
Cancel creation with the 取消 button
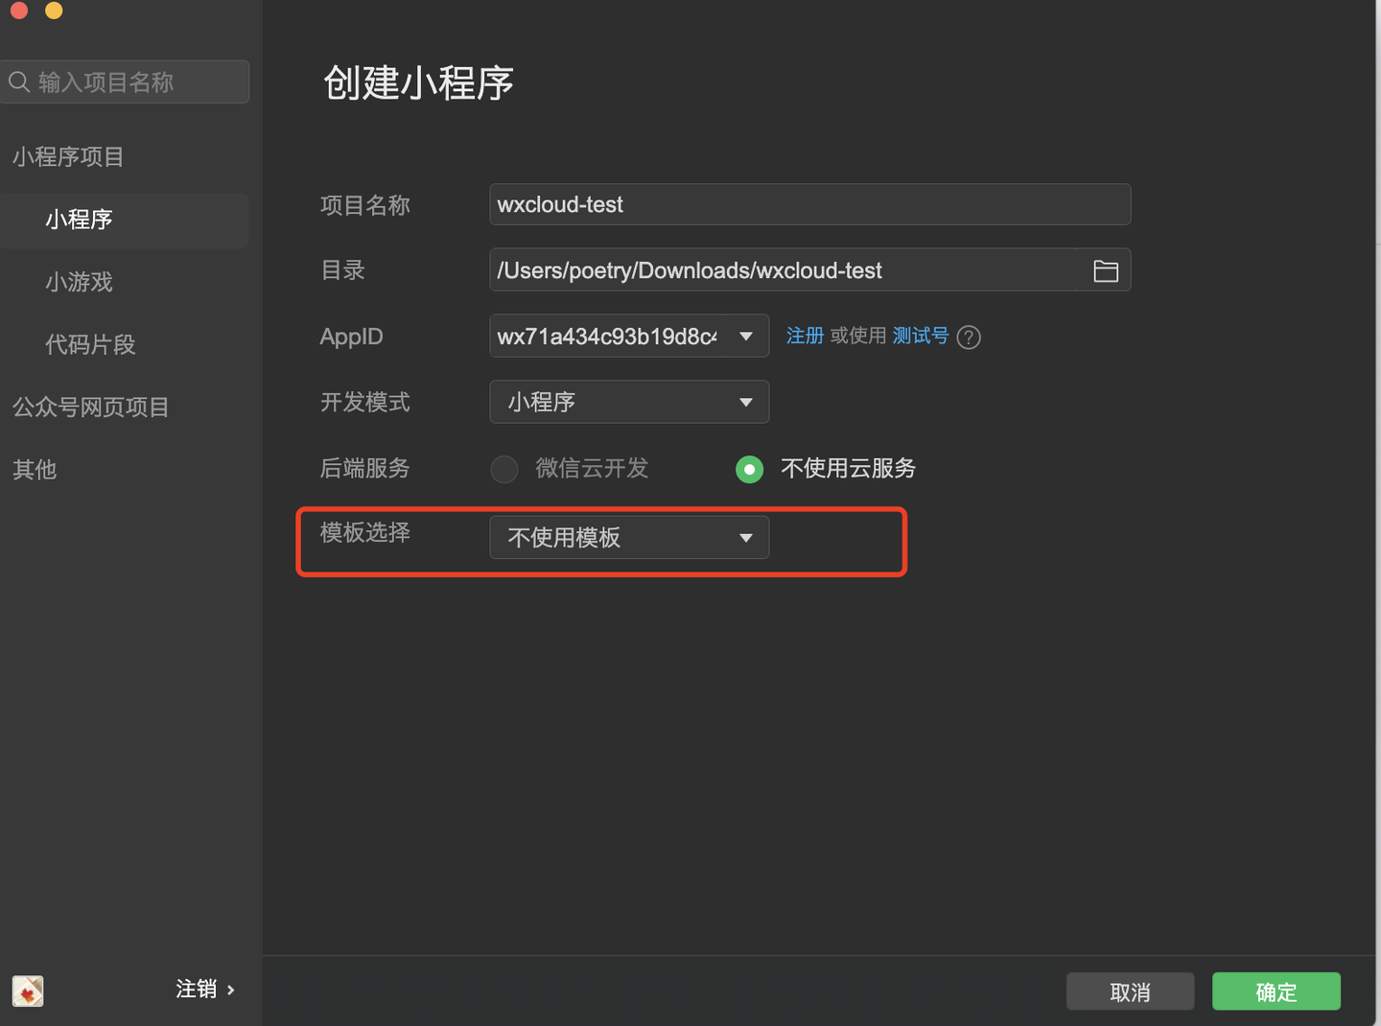[1130, 991]
